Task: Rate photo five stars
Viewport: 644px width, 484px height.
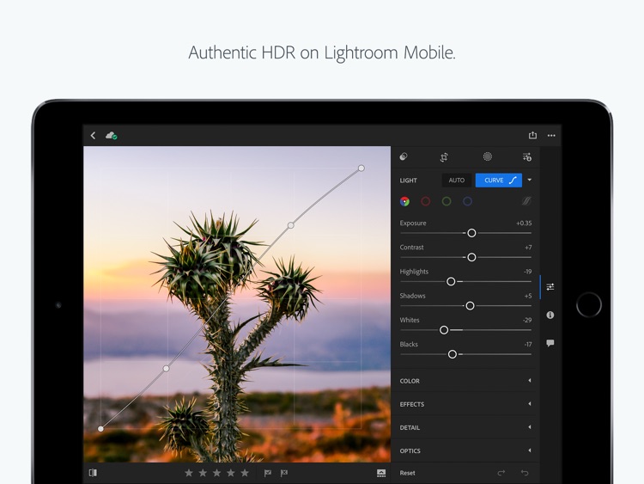Action: point(245,473)
